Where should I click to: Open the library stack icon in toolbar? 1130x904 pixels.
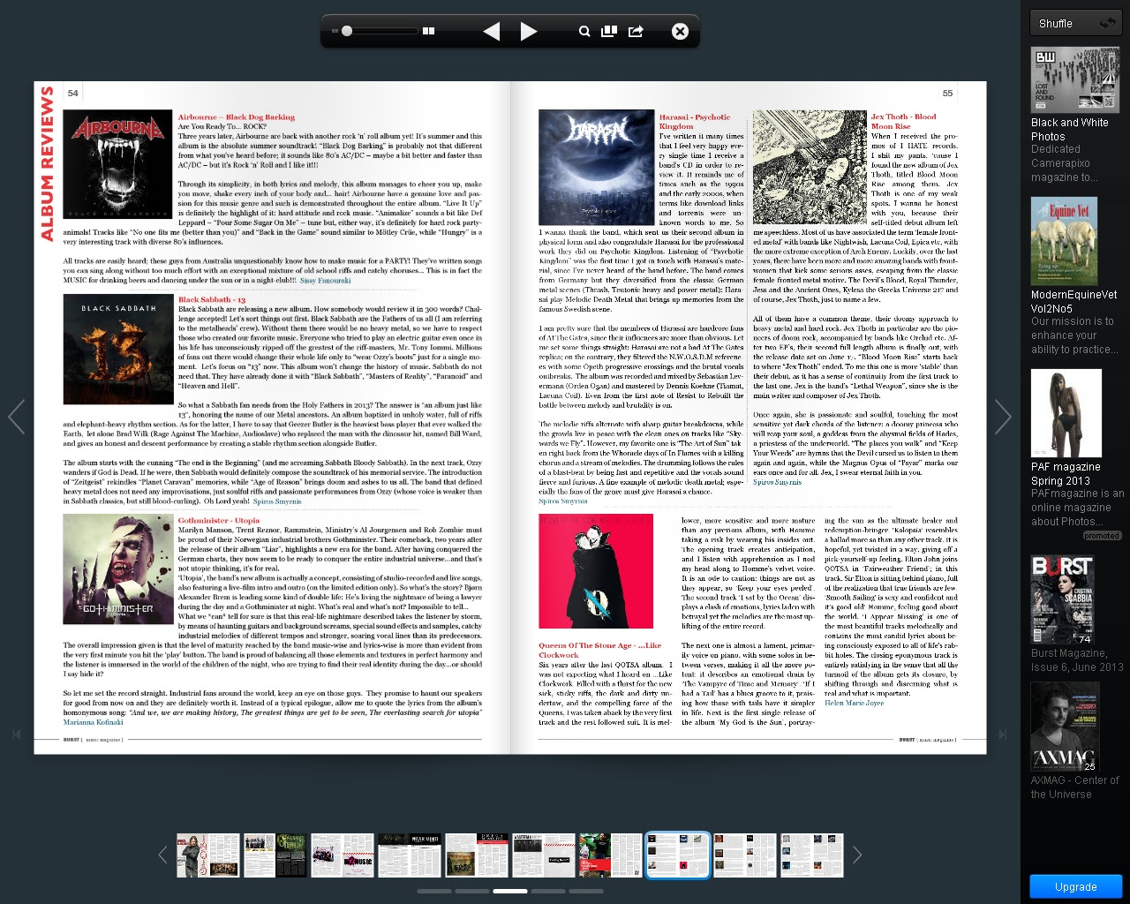(x=609, y=31)
